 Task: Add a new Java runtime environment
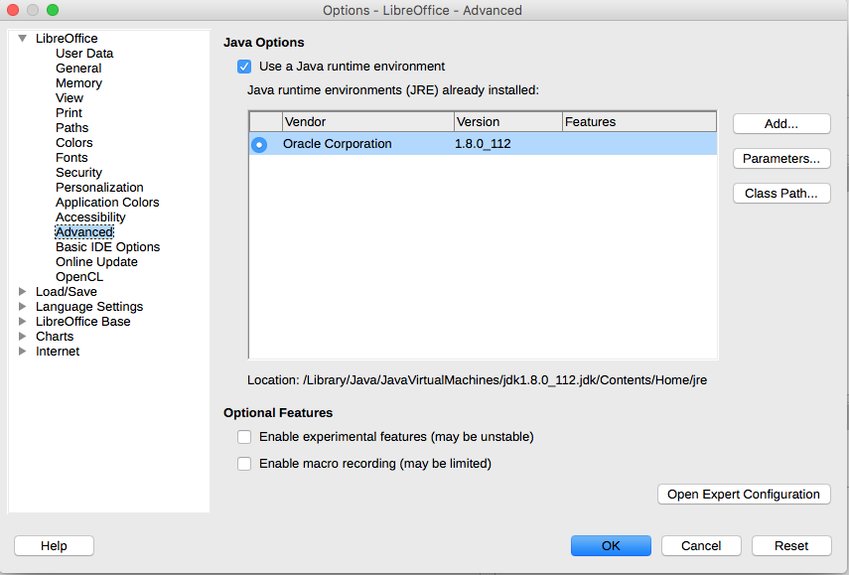[x=781, y=123]
